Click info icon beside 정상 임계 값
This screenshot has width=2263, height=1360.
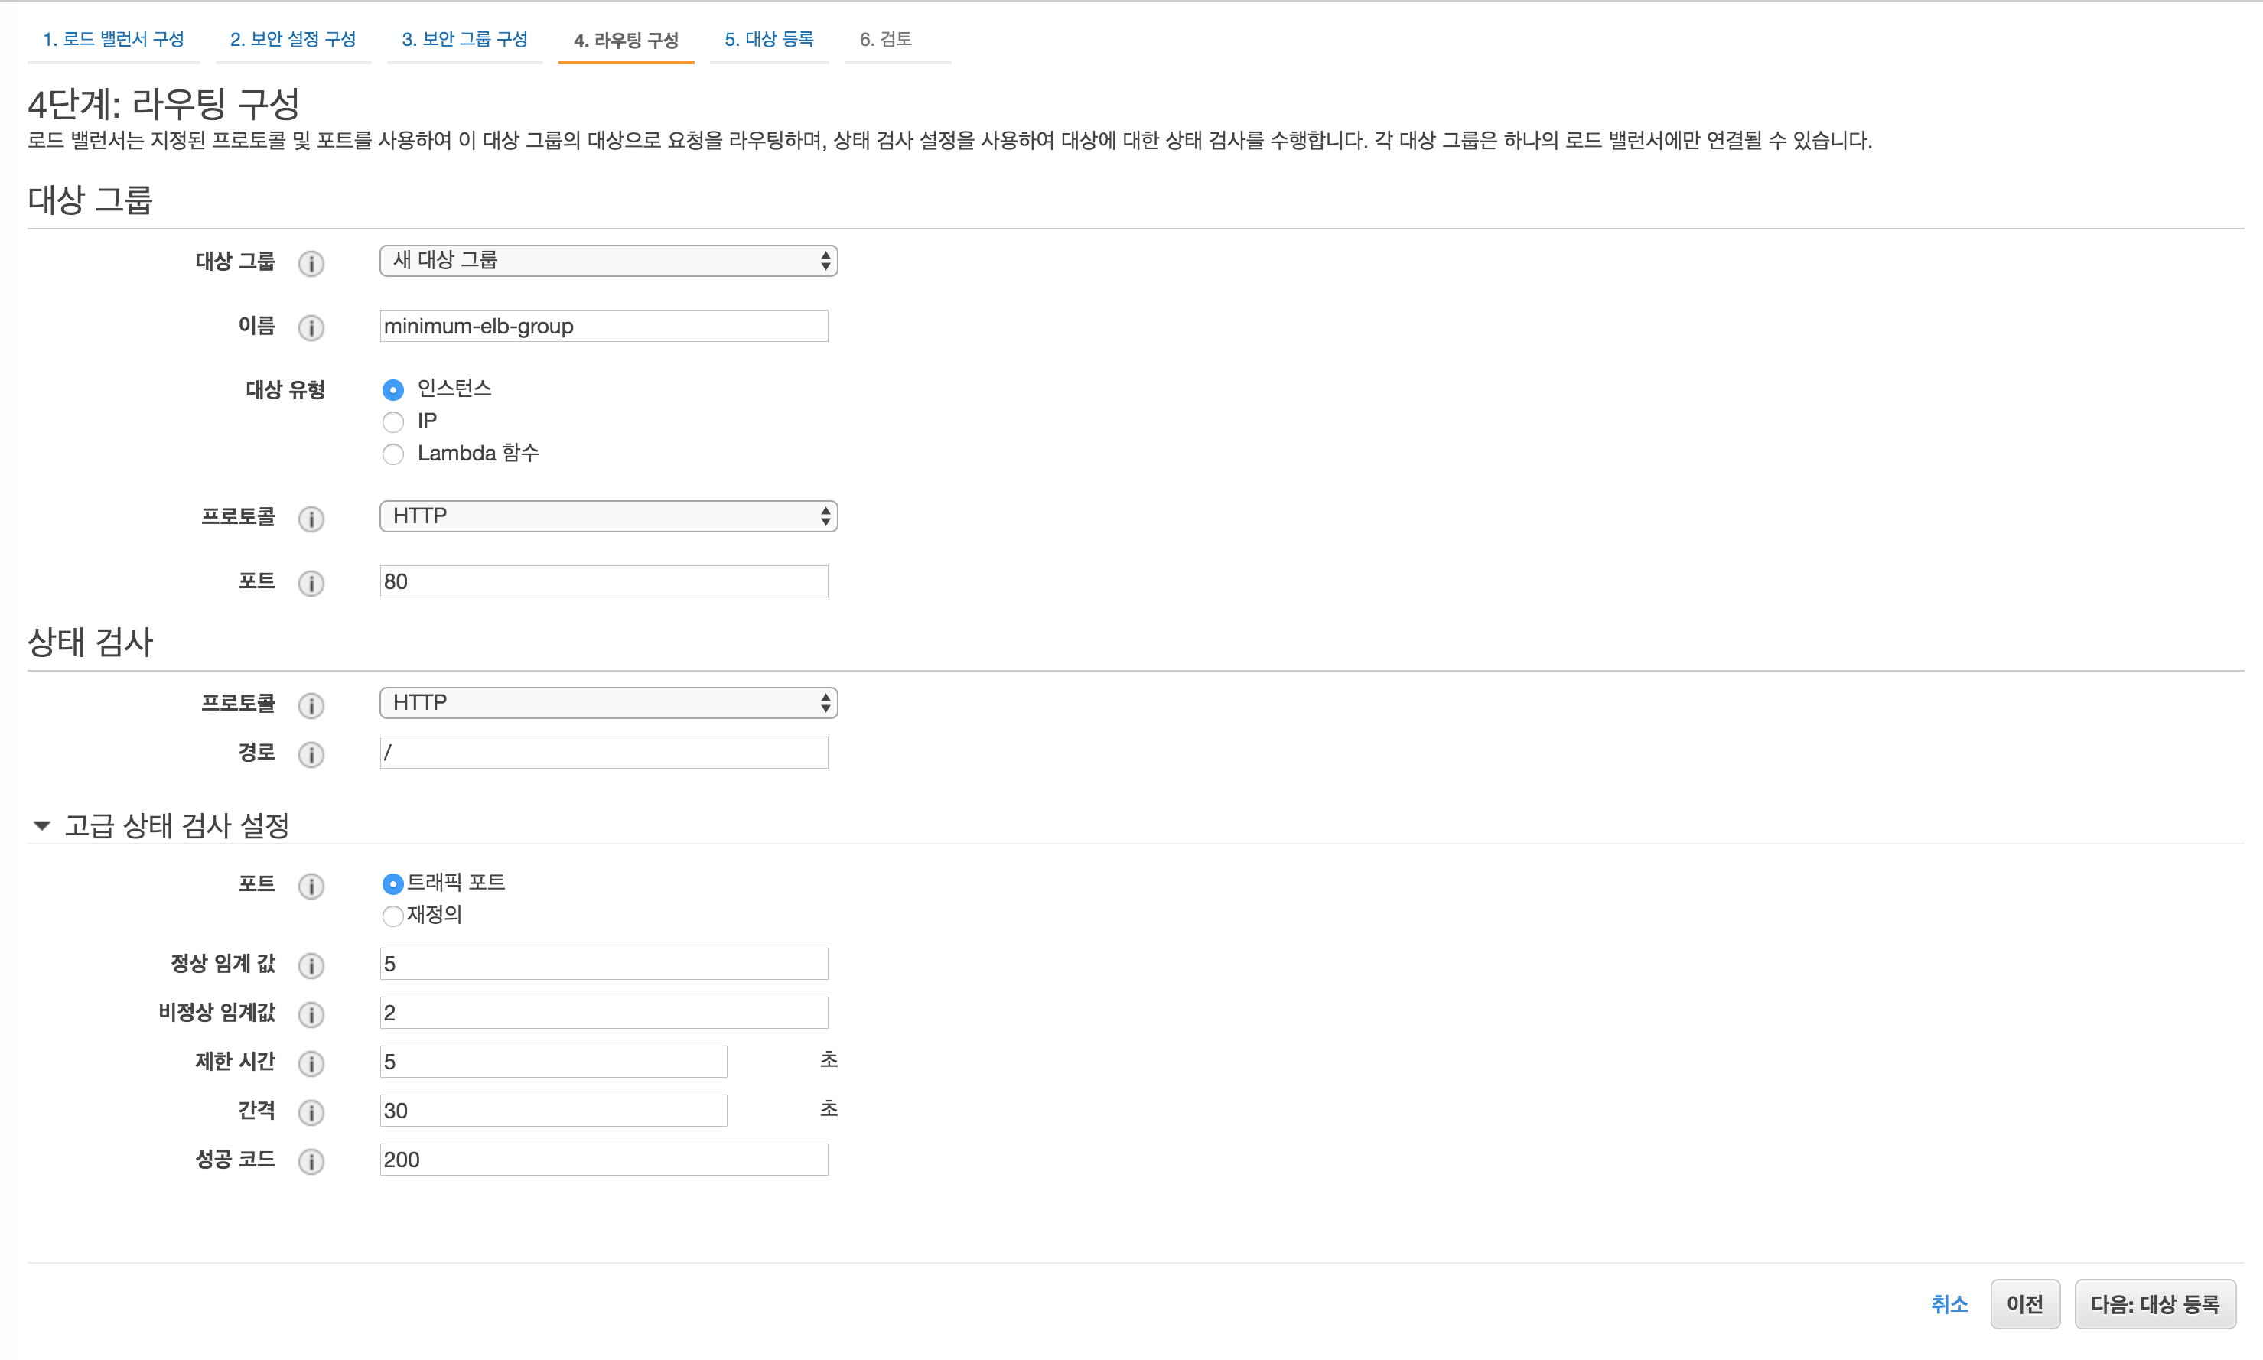click(x=311, y=966)
